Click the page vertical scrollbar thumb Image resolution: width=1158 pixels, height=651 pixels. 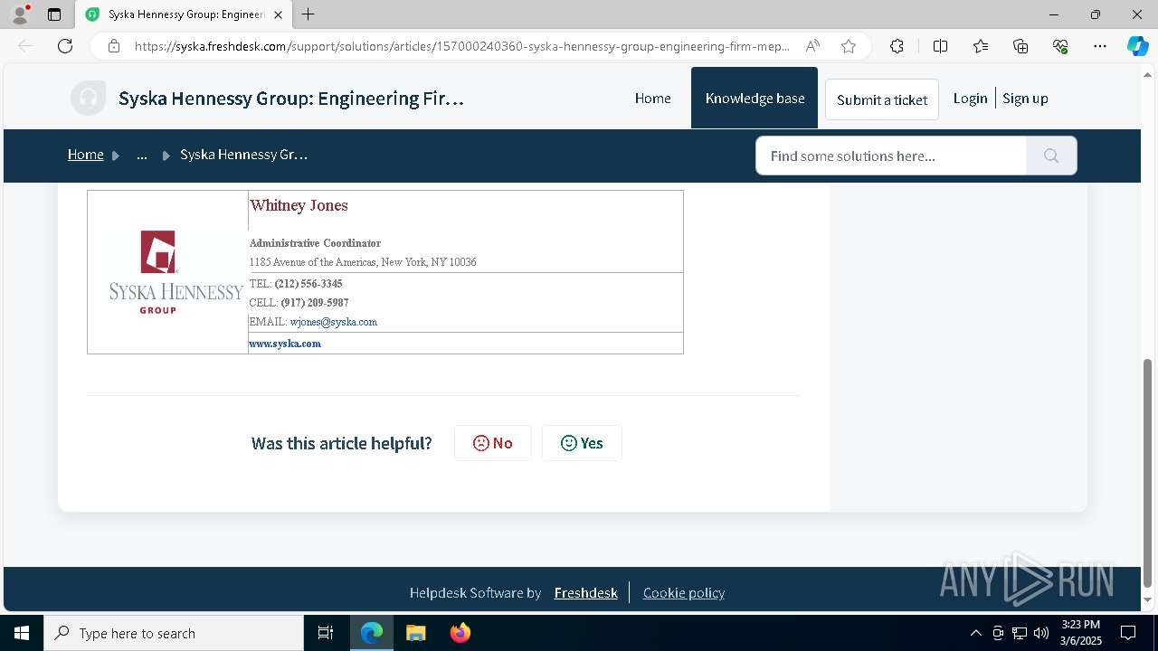coord(1148,473)
